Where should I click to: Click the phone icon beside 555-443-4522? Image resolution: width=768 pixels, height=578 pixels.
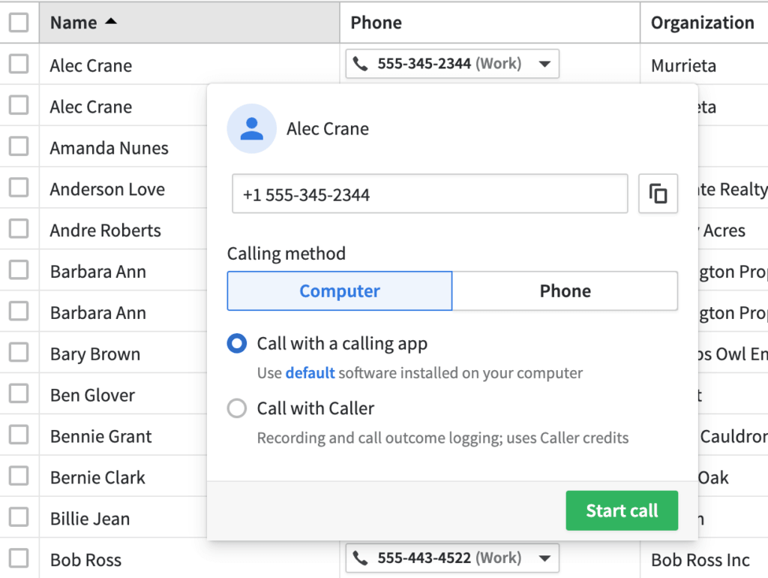pos(361,558)
